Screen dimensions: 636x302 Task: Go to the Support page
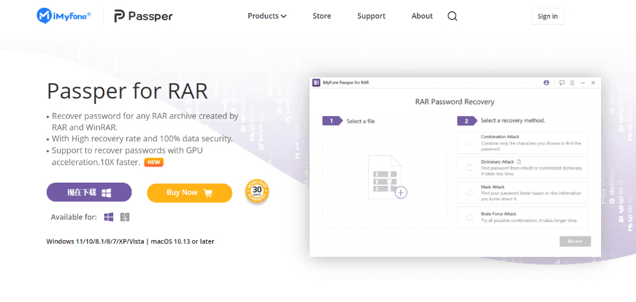coord(371,16)
